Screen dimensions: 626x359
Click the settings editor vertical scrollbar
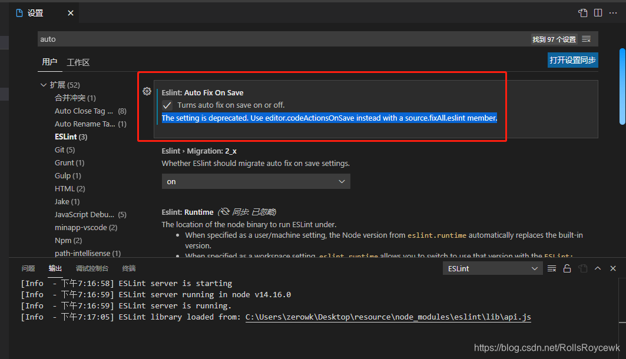[x=622, y=86]
